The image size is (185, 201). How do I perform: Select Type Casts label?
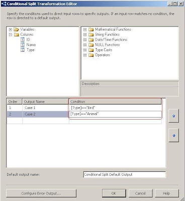pos(104,50)
